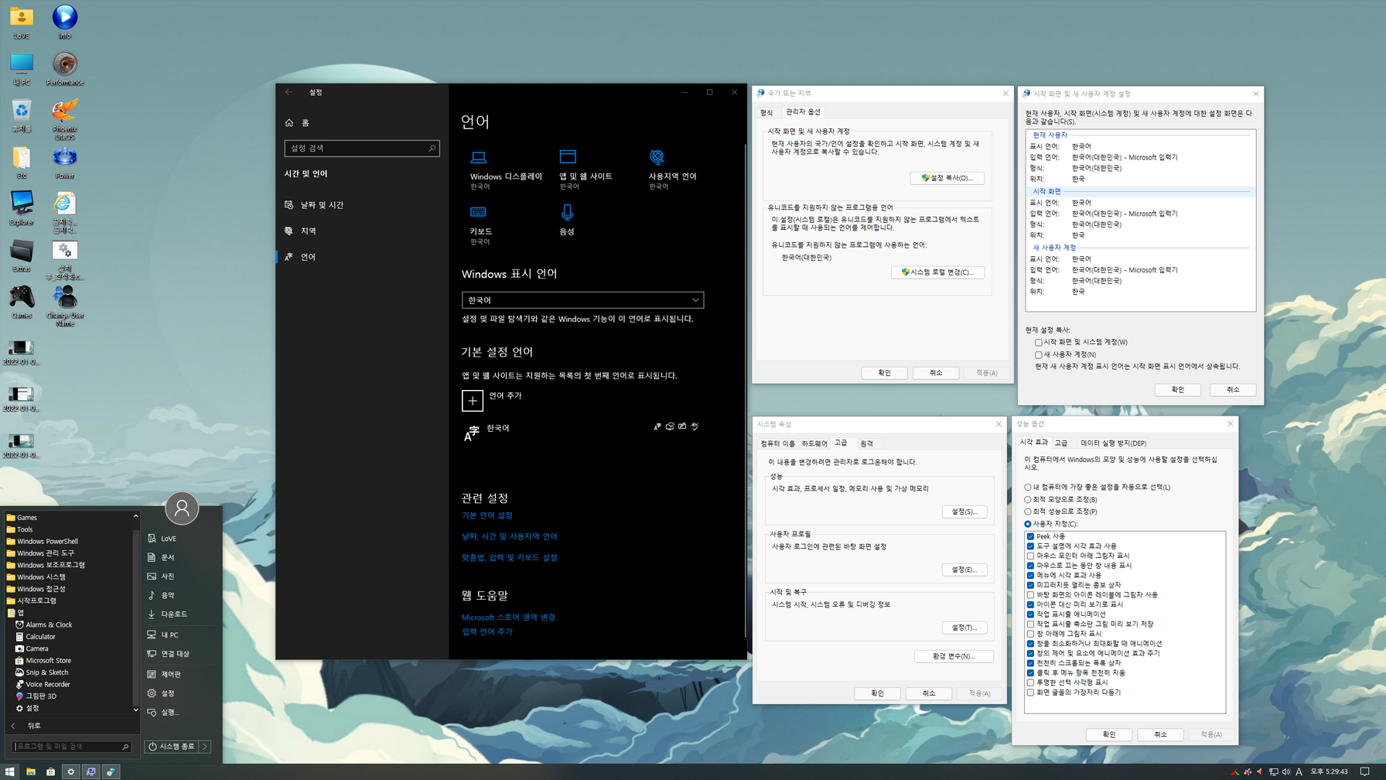Select Phoenix LiteOS desktop icon

point(65,119)
